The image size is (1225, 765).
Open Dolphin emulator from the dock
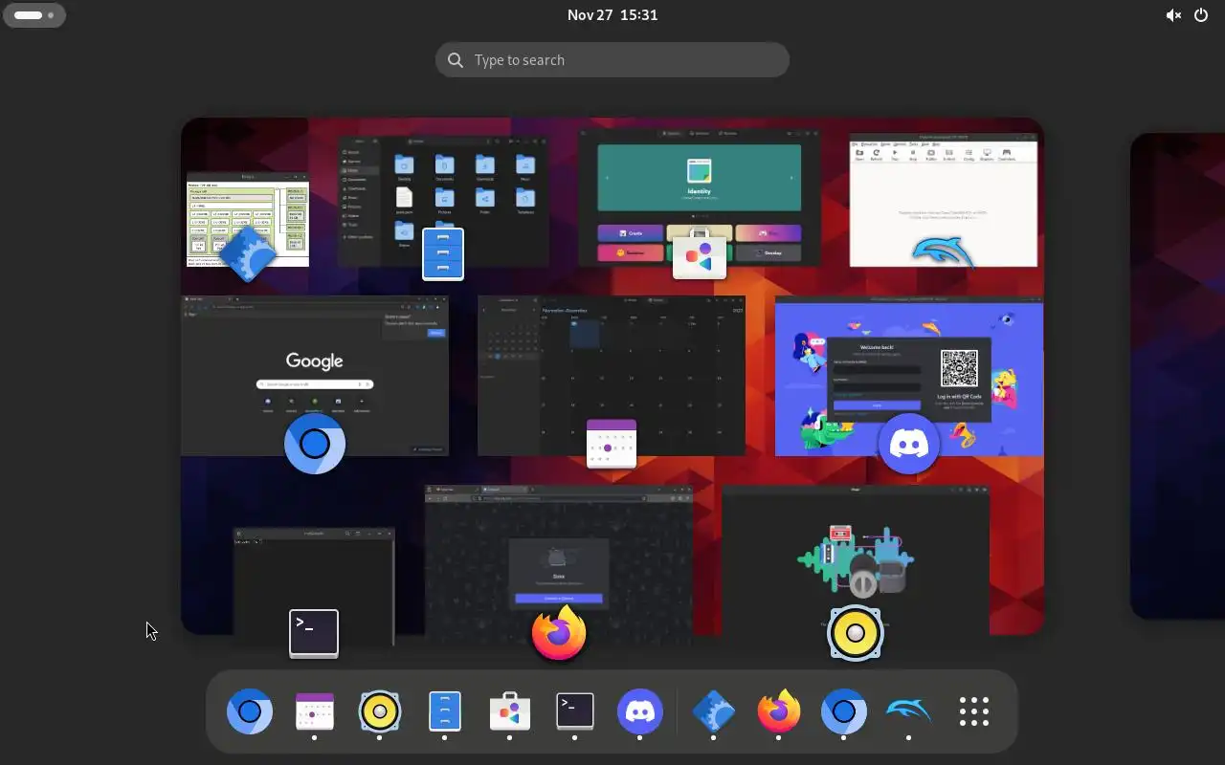pyautogui.click(x=908, y=712)
